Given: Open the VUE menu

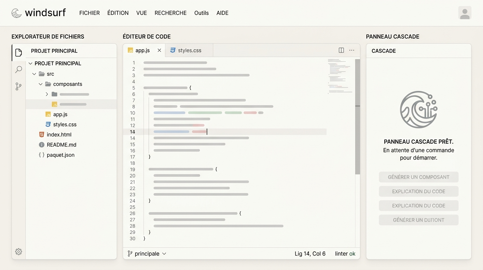Looking at the screenshot, I should pos(141,13).
